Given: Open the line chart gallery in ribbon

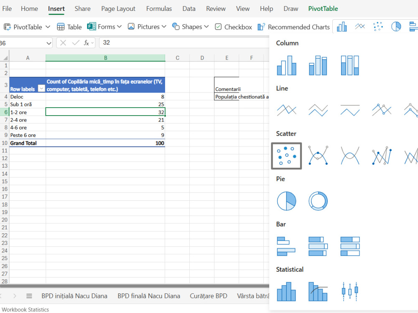Looking at the screenshot, I should pyautogui.click(x=360, y=27).
